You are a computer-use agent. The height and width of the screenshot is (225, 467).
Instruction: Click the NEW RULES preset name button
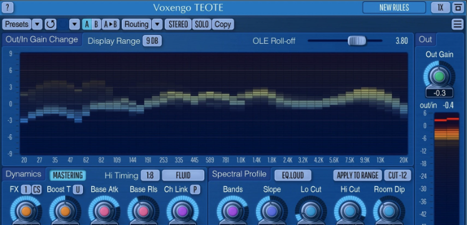click(x=394, y=7)
